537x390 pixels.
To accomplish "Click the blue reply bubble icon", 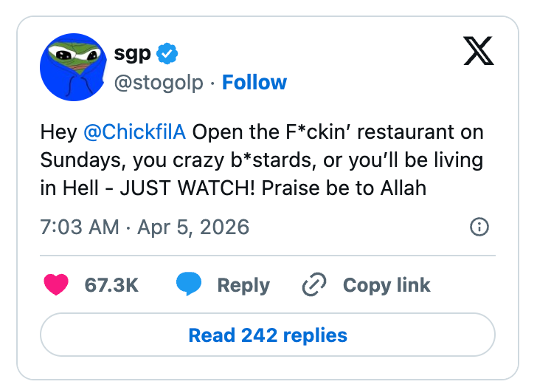I will [x=189, y=285].
